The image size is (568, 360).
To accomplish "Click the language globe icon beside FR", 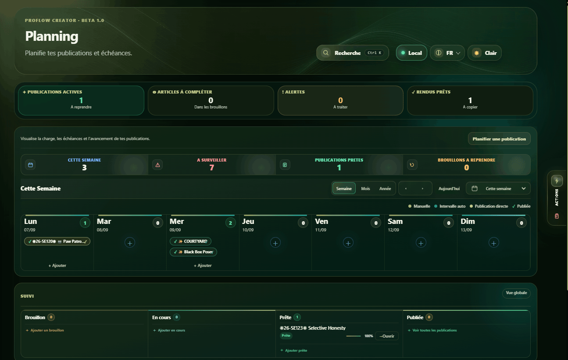I will 439,53.
